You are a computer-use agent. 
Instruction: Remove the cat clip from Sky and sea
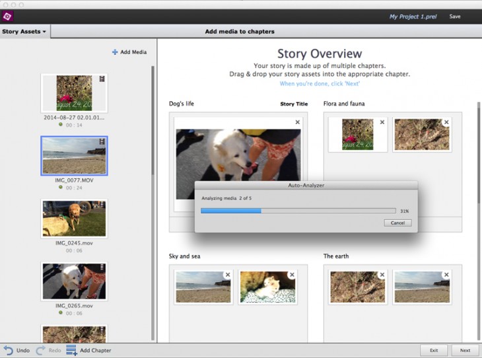tap(292, 275)
